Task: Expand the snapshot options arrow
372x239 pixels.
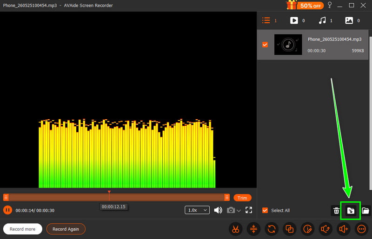Action: pyautogui.click(x=239, y=211)
